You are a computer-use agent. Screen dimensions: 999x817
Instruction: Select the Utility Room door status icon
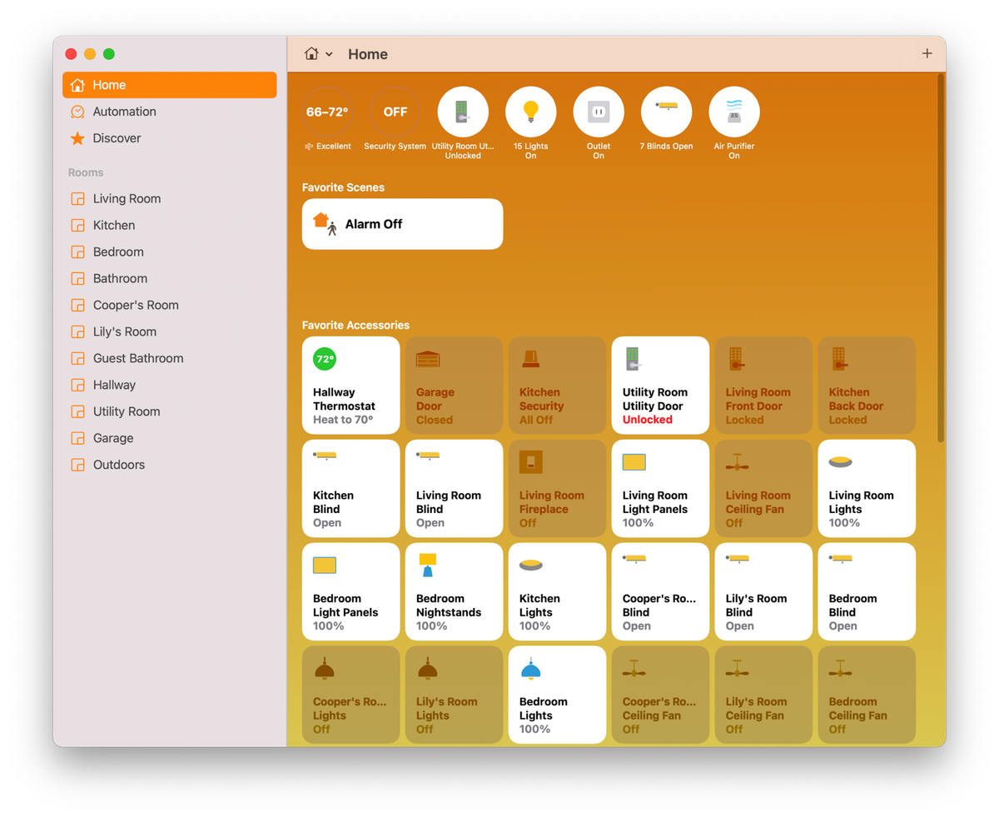[x=463, y=111]
